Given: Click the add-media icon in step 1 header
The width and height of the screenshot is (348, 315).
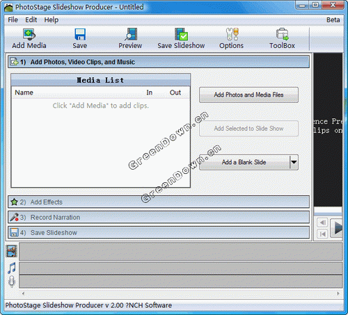Looking at the screenshot, I should tap(14, 62).
